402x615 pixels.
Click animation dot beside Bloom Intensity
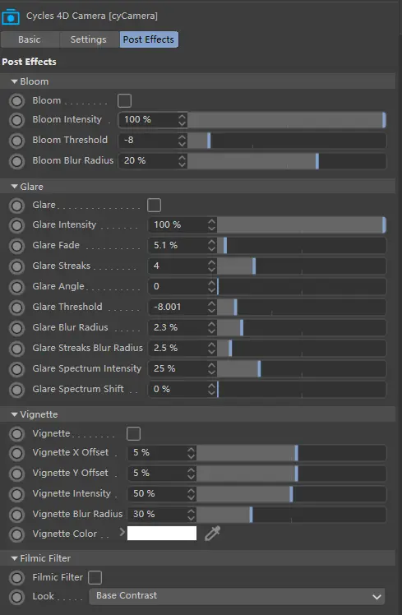point(17,119)
